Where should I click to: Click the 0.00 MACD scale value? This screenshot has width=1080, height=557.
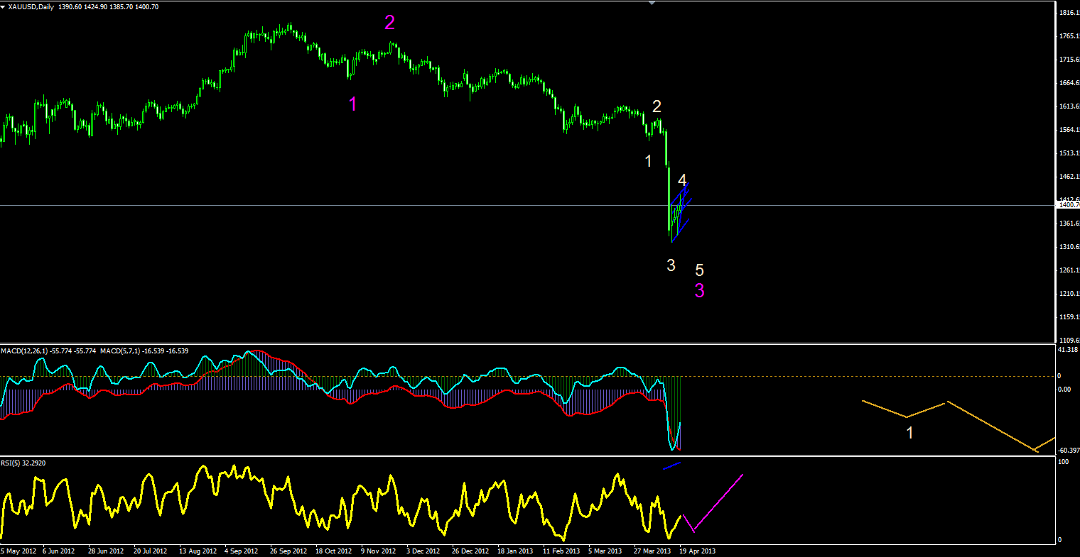[x=1064, y=389]
